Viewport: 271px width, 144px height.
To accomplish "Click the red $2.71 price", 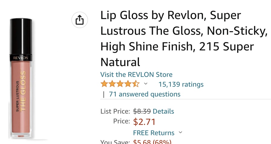I will click(144, 122).
